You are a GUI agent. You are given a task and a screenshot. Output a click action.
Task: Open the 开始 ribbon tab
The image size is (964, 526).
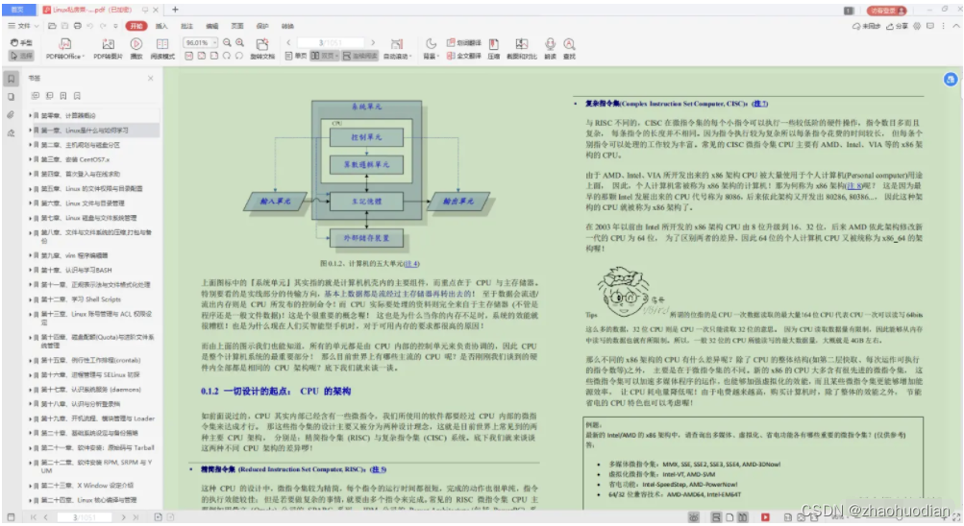tap(136, 26)
